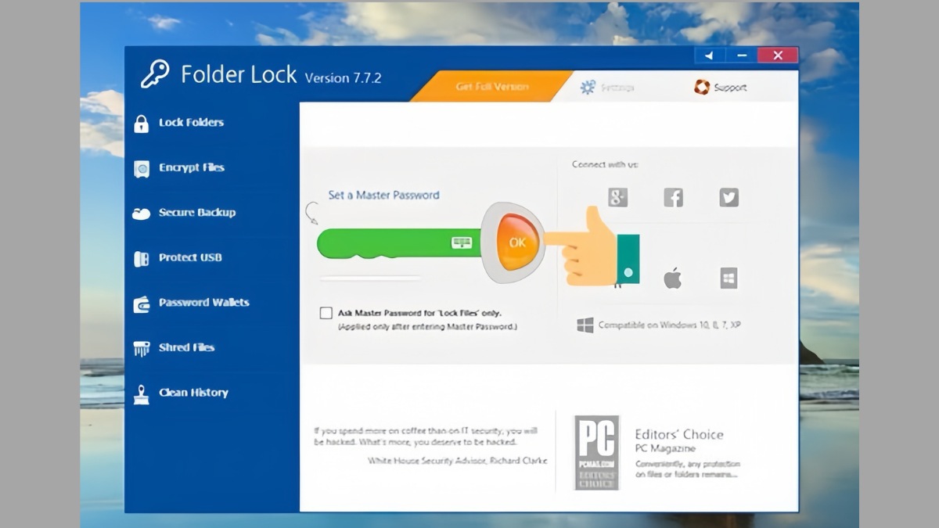The width and height of the screenshot is (939, 528).
Task: Click the Connect with us label
Action: click(605, 165)
